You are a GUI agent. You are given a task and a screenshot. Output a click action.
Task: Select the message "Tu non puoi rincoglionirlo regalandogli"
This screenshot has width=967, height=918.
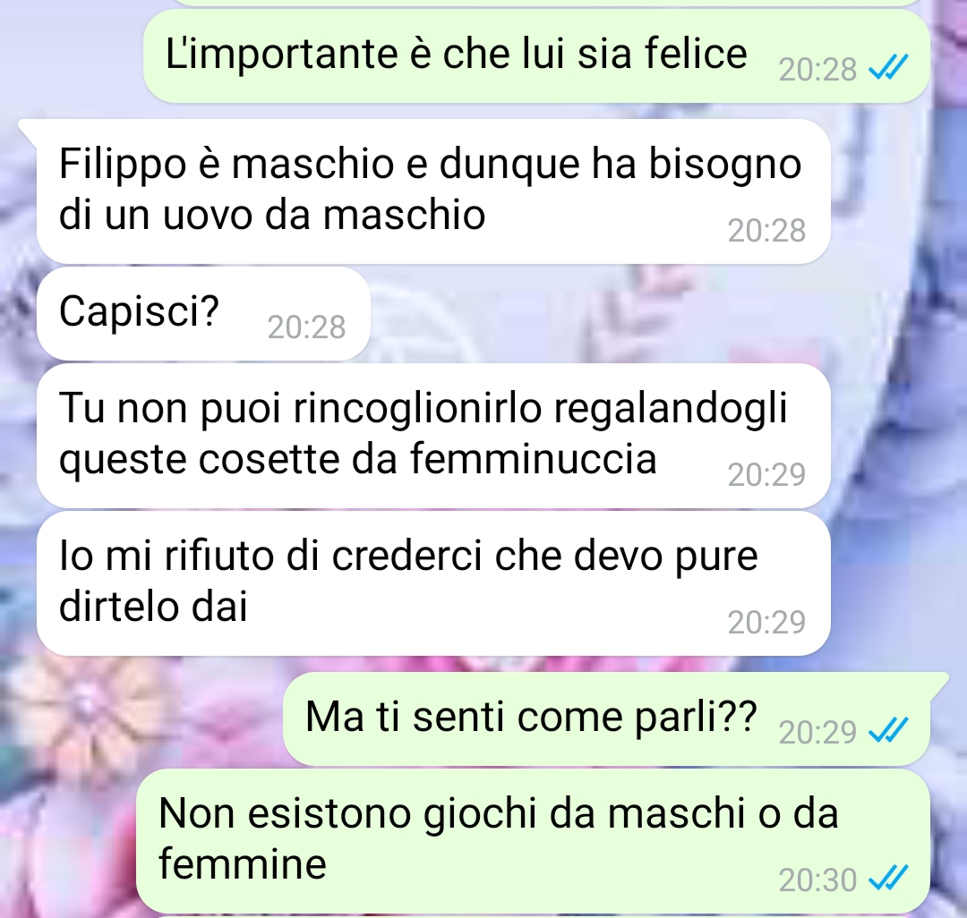click(x=433, y=436)
